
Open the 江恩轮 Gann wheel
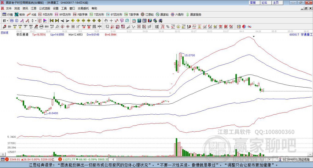point(147,15)
